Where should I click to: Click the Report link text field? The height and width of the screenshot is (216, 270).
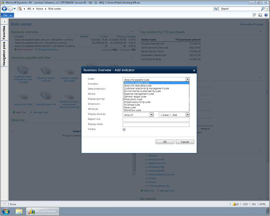pyautogui.click(x=156, y=120)
